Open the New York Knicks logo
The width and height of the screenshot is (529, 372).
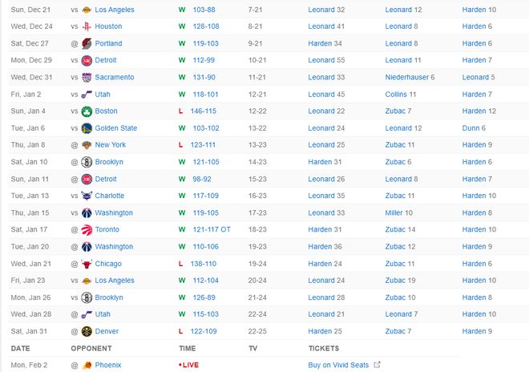coord(87,145)
